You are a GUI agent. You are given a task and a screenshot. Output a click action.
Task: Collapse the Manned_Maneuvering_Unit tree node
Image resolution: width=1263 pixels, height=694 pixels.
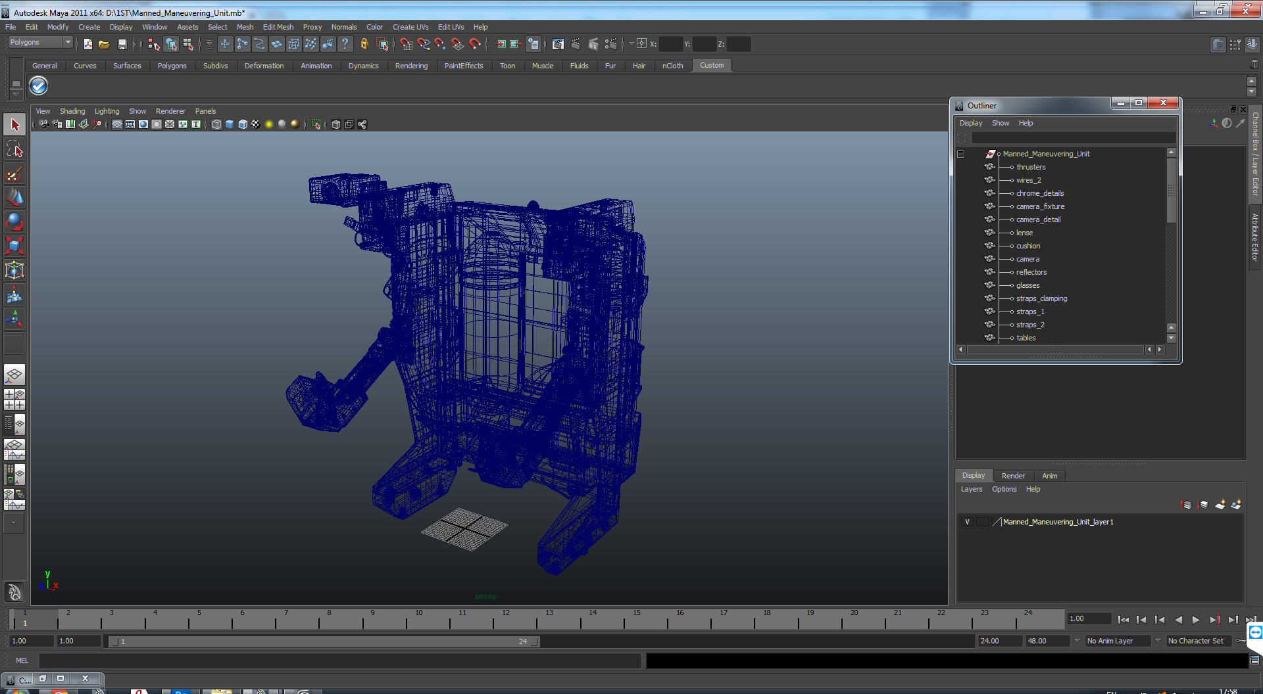coord(960,154)
